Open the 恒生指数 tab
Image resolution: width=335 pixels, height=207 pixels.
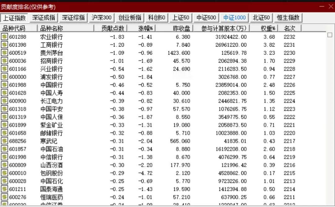pyautogui.click(x=288, y=18)
